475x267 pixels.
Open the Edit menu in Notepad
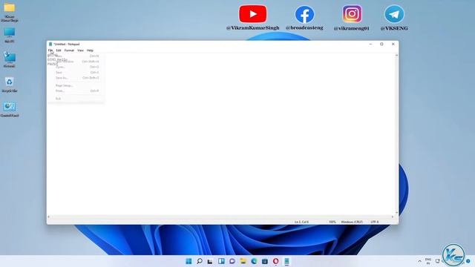[59, 50]
